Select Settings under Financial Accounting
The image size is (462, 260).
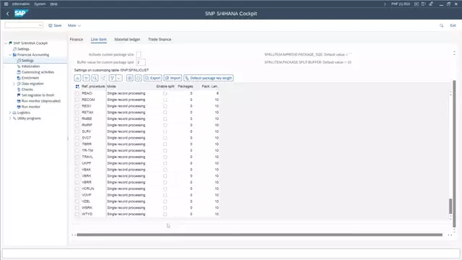pyautogui.click(x=27, y=61)
